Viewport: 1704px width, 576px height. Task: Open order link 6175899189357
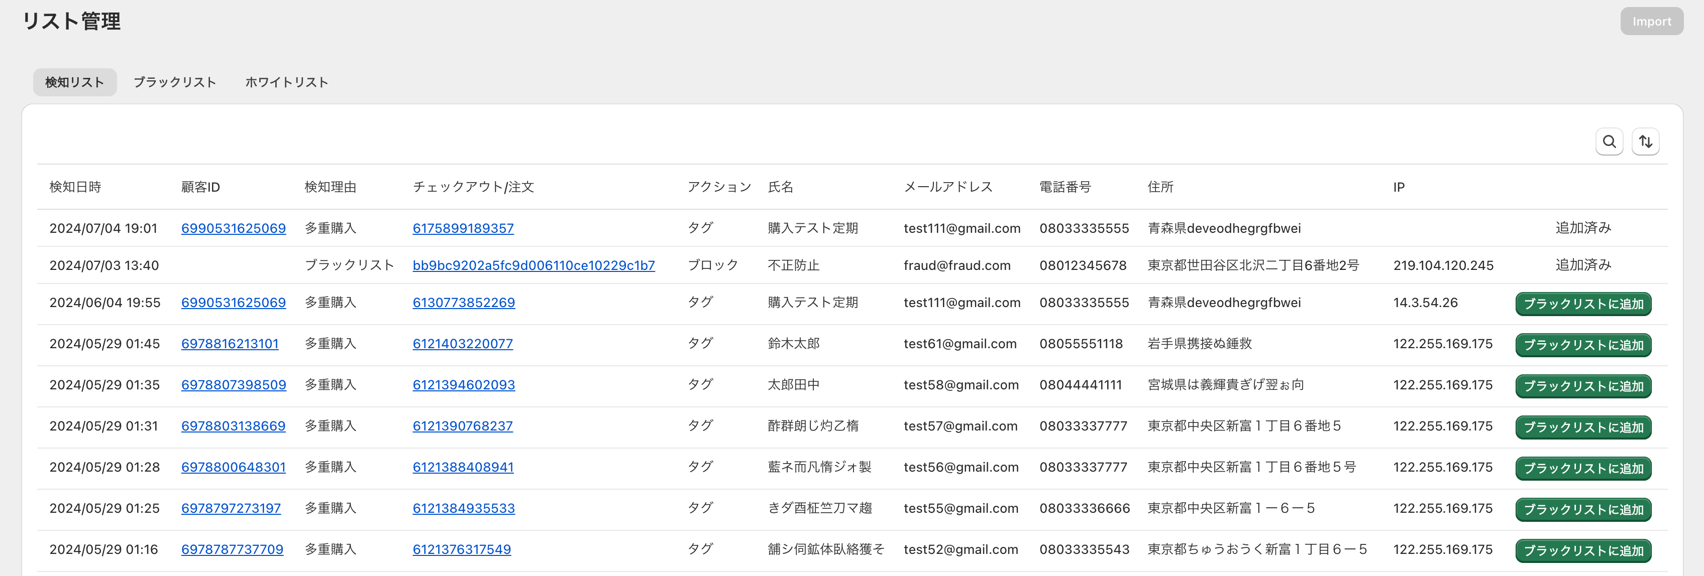pos(463,228)
